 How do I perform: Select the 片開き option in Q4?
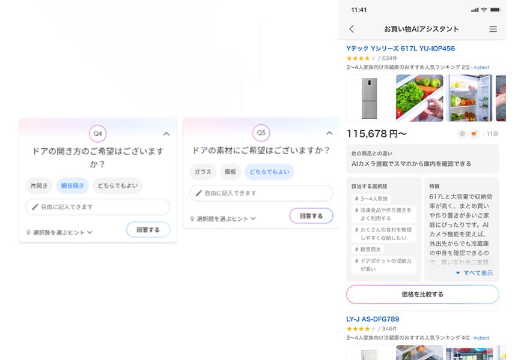point(38,185)
